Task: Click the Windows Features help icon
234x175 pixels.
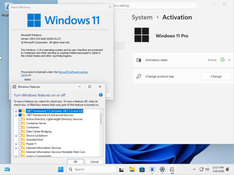Action: (101, 95)
